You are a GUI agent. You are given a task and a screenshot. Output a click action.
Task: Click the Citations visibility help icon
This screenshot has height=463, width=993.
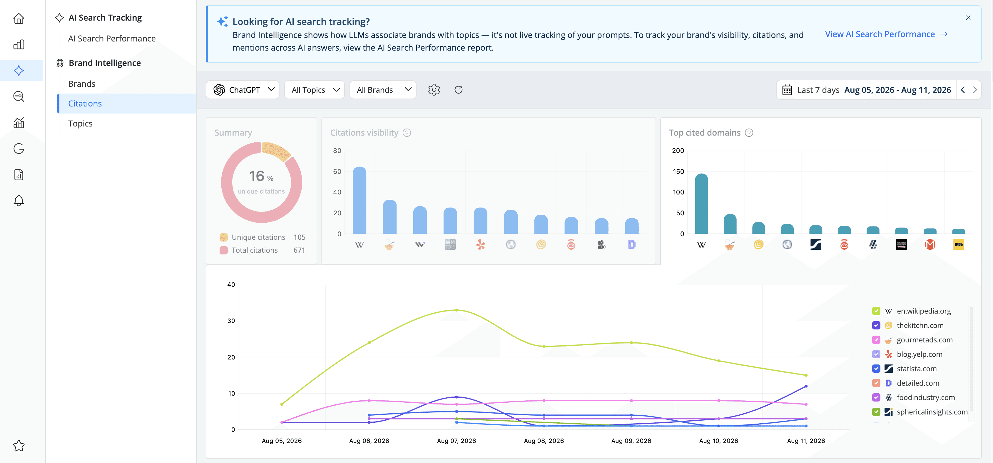coord(407,133)
